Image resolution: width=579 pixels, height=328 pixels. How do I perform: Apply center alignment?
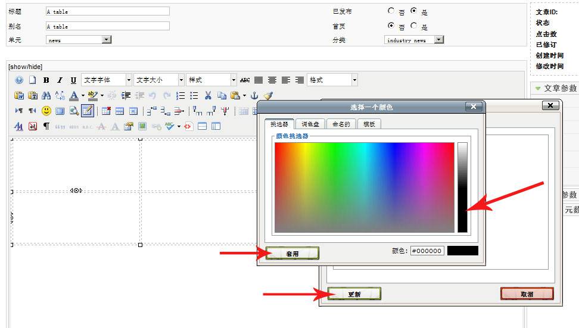(272, 80)
